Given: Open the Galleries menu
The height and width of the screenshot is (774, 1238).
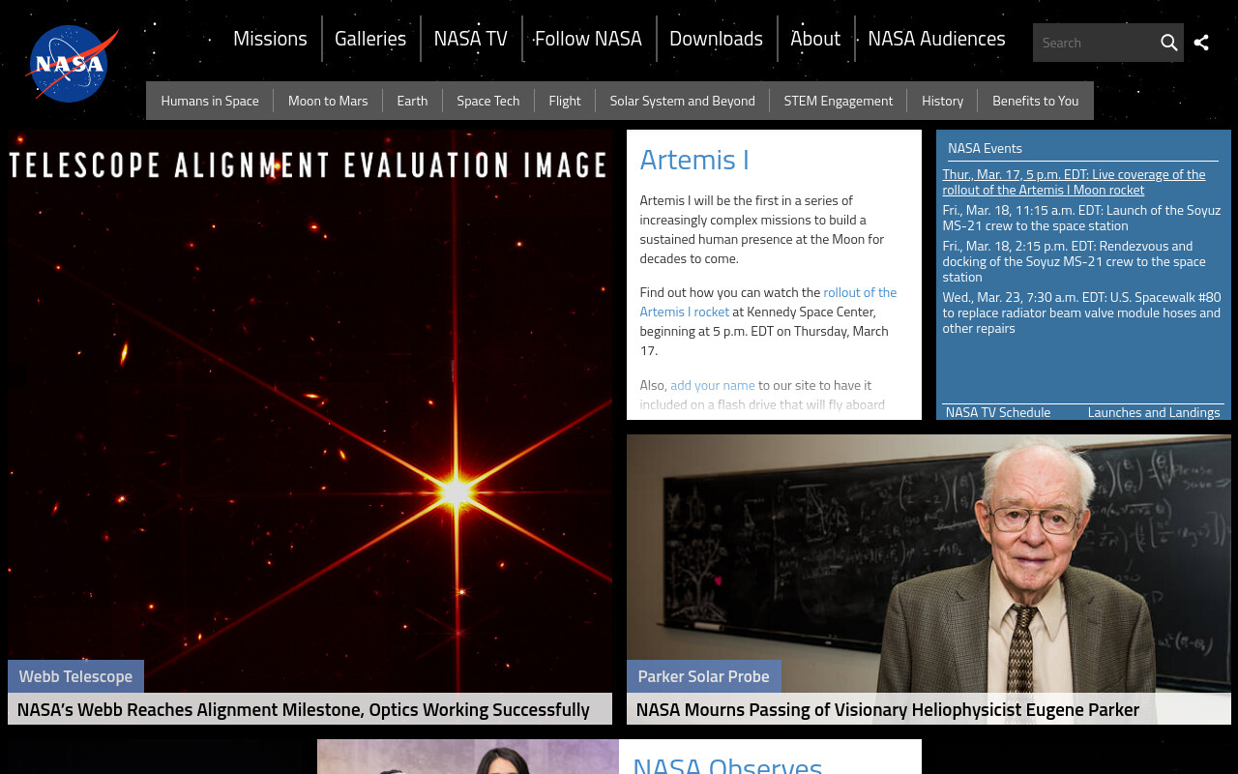Looking at the screenshot, I should pyautogui.click(x=370, y=39).
